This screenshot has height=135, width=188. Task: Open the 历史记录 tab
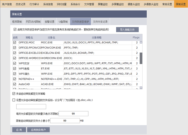pos(21,4)
